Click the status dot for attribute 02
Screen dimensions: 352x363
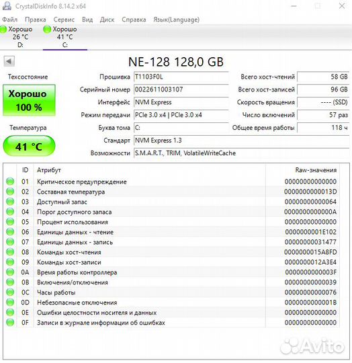(x=10, y=192)
